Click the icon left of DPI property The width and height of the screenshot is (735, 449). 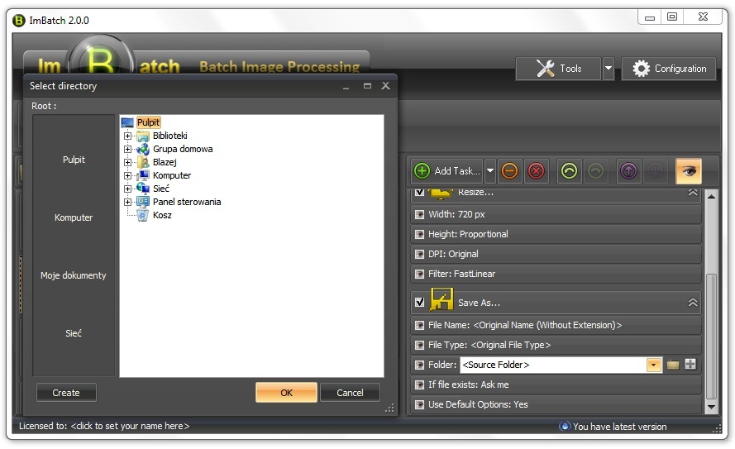(x=419, y=254)
